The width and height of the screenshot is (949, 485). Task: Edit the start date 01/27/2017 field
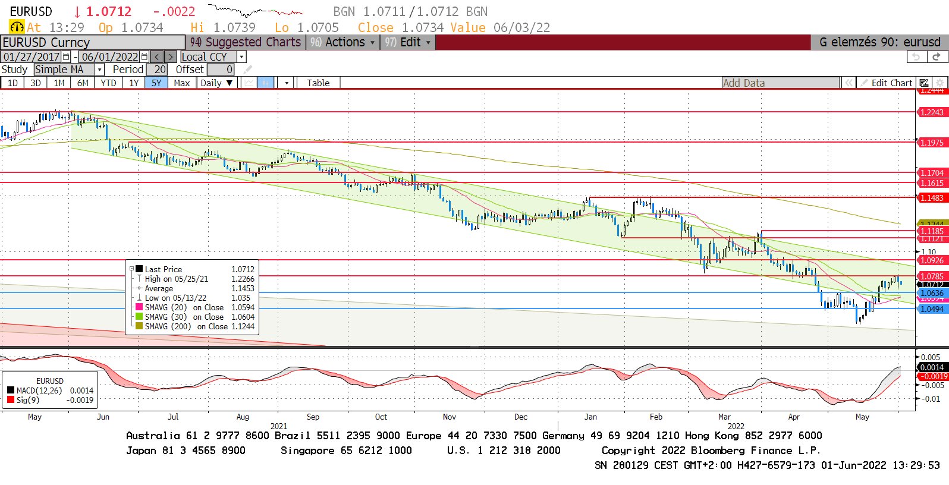31,57
